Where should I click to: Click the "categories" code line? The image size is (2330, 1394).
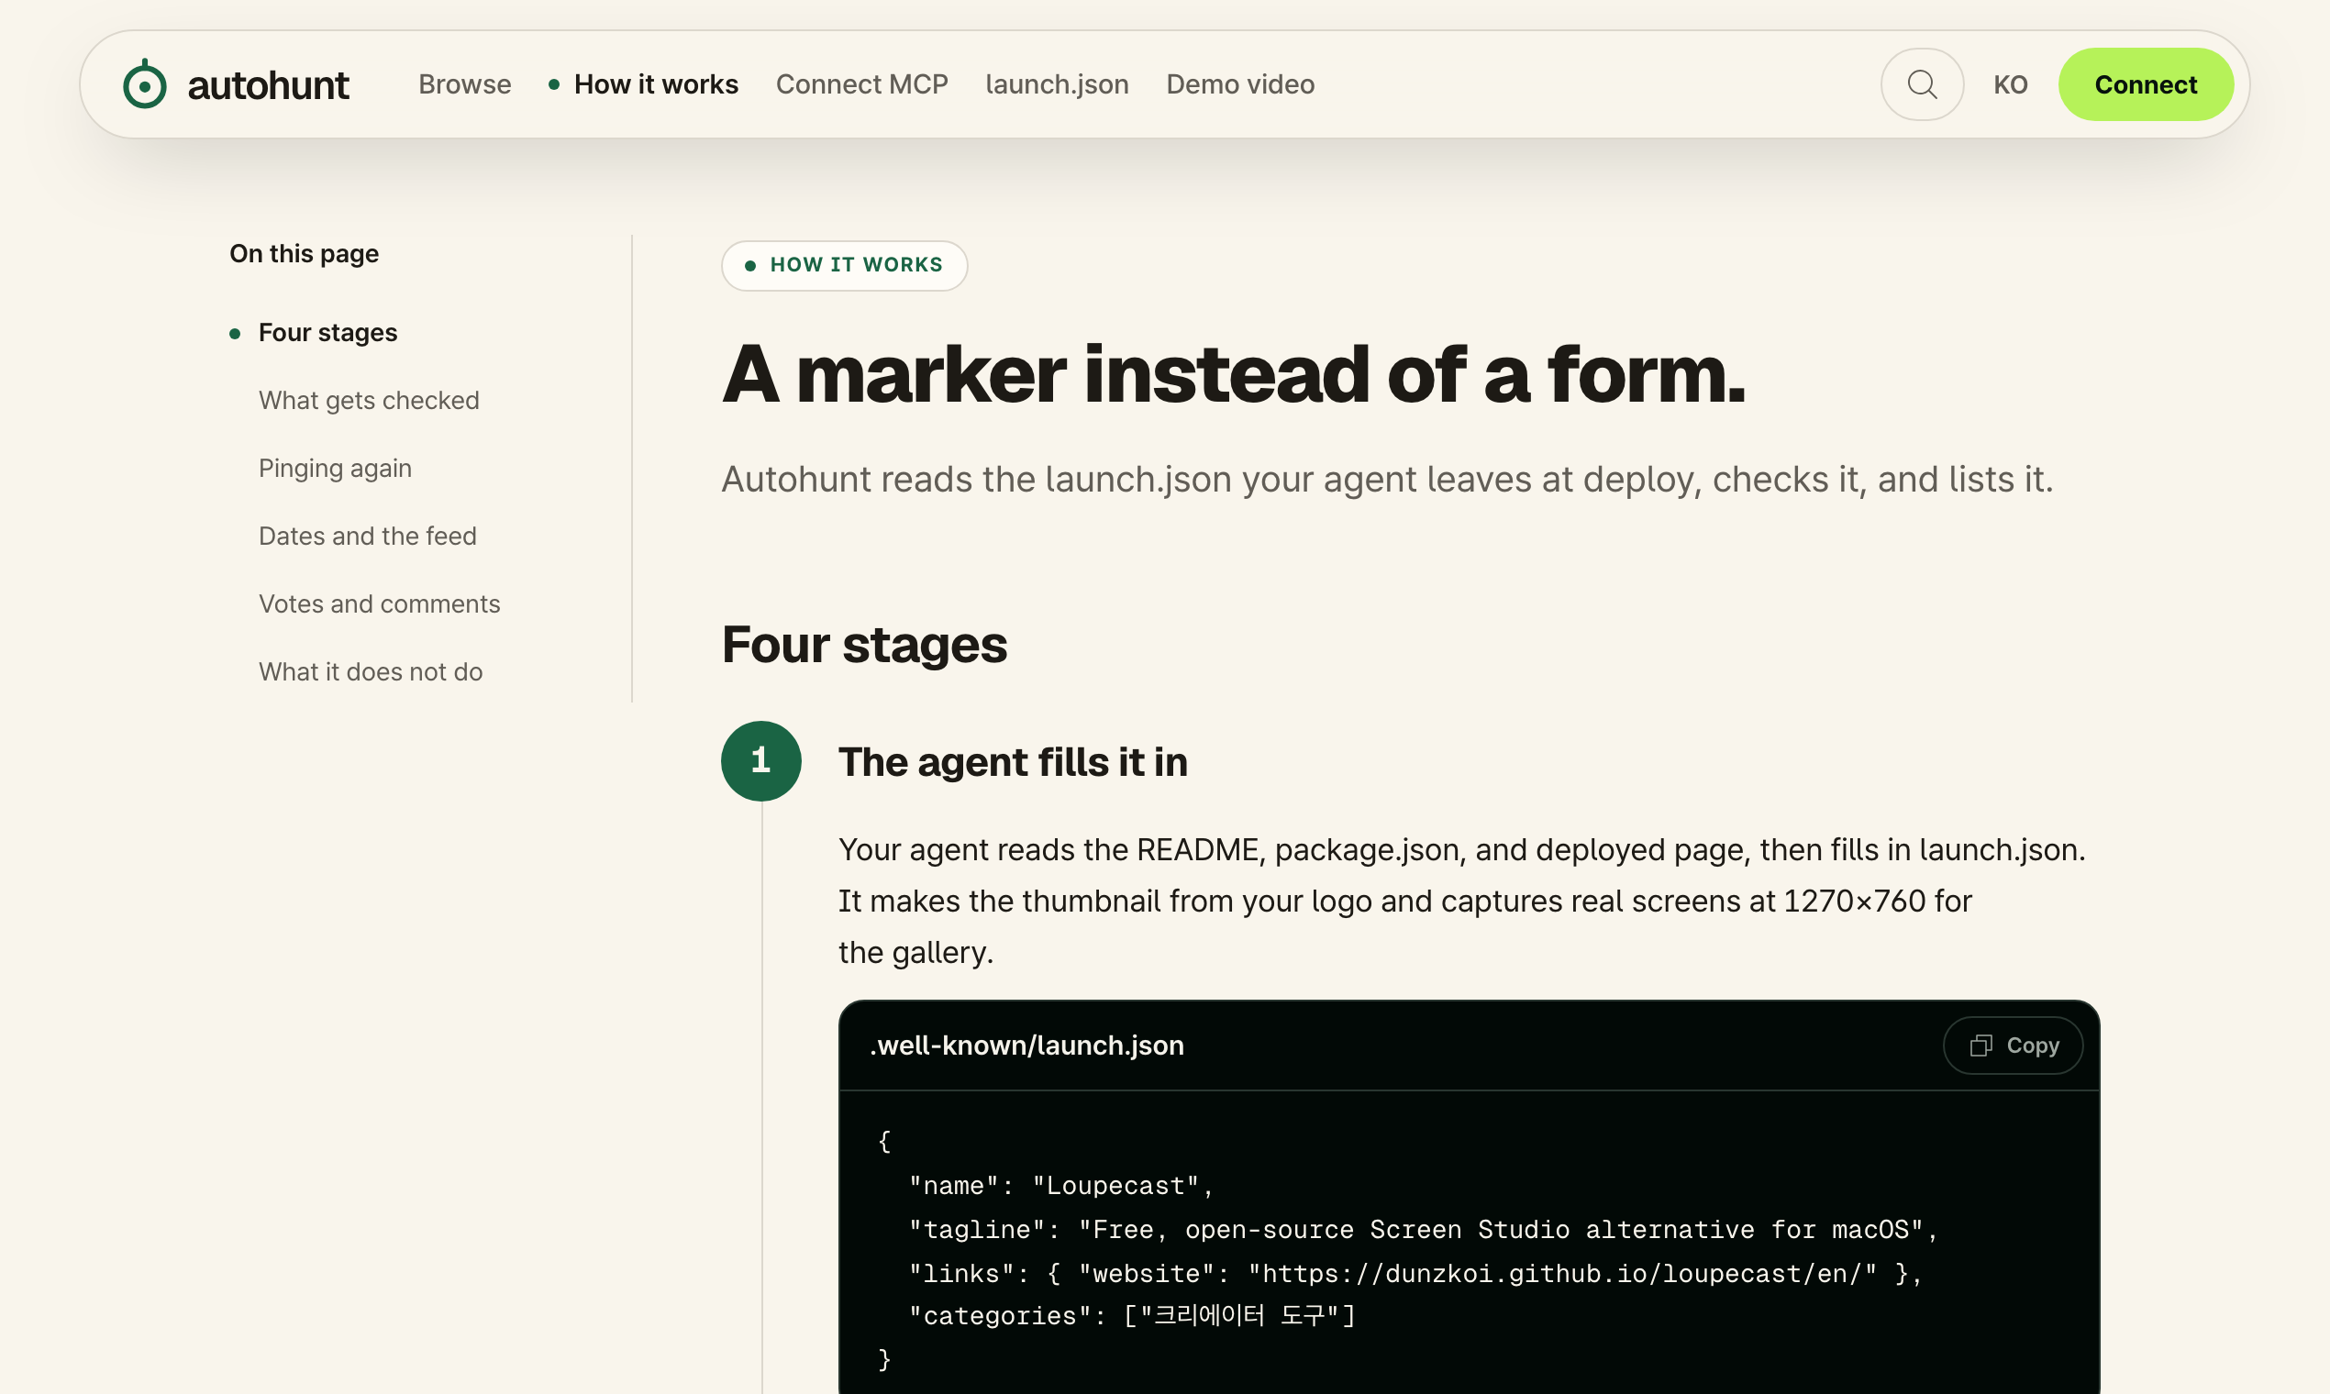tap(1132, 1316)
